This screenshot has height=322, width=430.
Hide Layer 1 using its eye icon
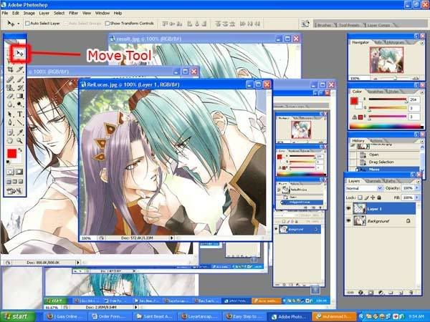pyautogui.click(x=349, y=208)
